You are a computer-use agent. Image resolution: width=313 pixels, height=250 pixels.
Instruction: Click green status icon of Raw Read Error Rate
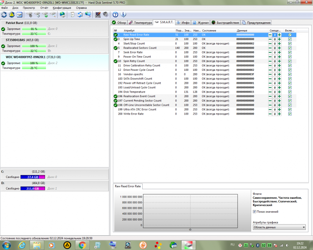pos(115,35)
